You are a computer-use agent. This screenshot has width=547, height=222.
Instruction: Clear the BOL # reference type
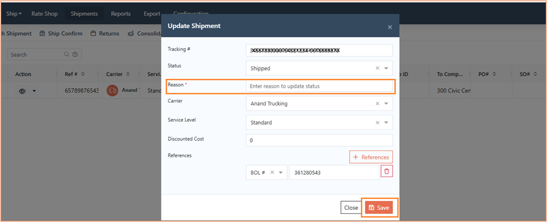point(273,172)
